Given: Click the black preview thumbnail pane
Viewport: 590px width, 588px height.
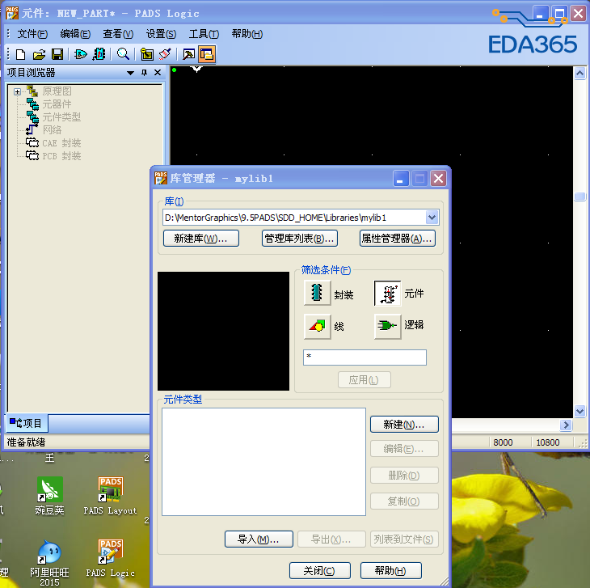Looking at the screenshot, I should (223, 331).
